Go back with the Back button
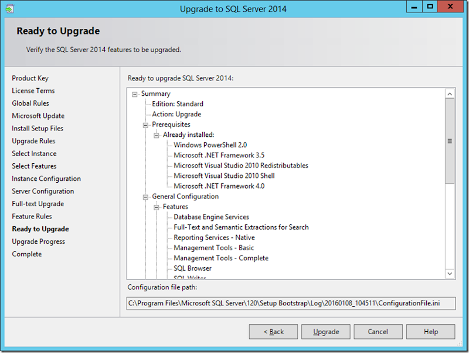 pos(273,332)
